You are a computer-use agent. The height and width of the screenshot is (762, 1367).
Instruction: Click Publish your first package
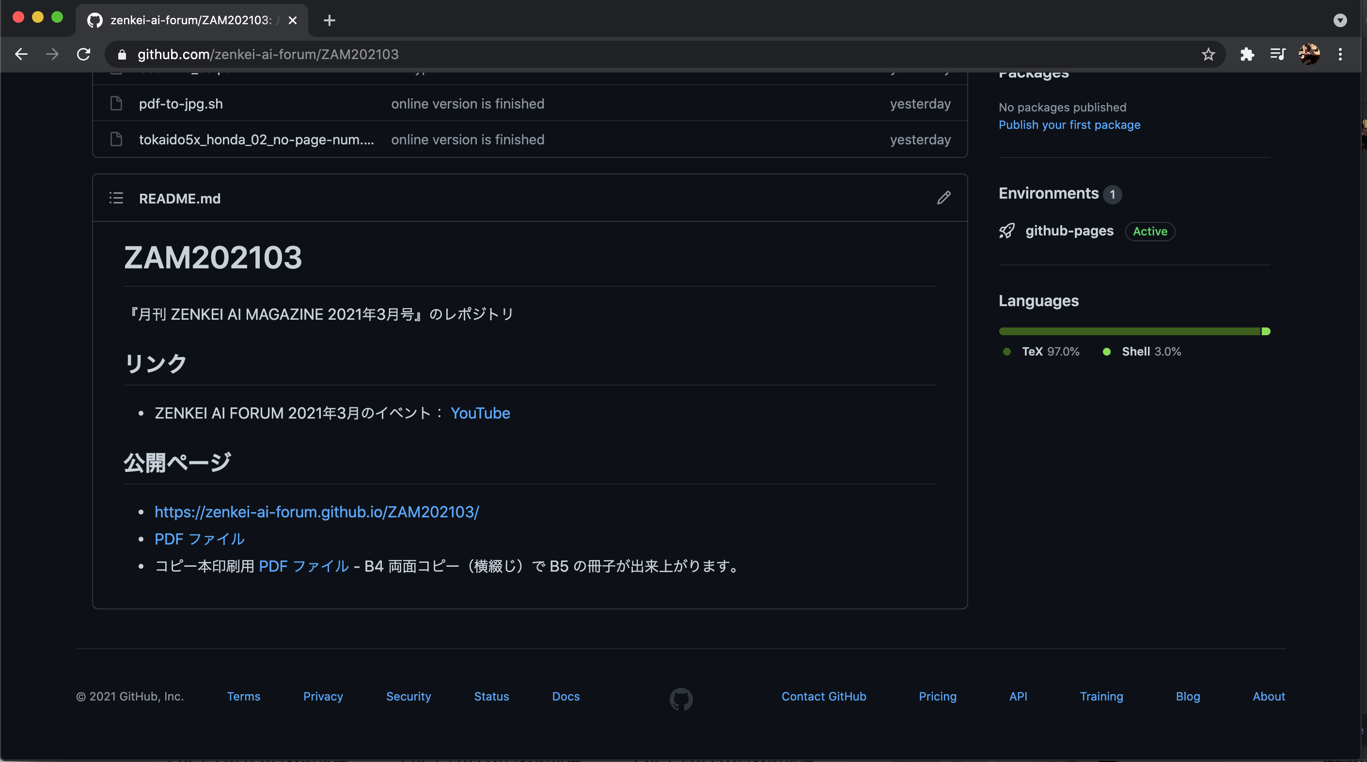pyautogui.click(x=1069, y=124)
